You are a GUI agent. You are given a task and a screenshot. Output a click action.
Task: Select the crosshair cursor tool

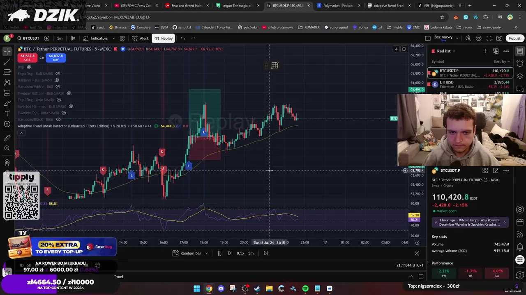(x=7, y=51)
